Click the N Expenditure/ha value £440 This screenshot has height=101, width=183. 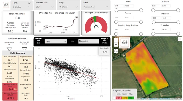[10, 73]
